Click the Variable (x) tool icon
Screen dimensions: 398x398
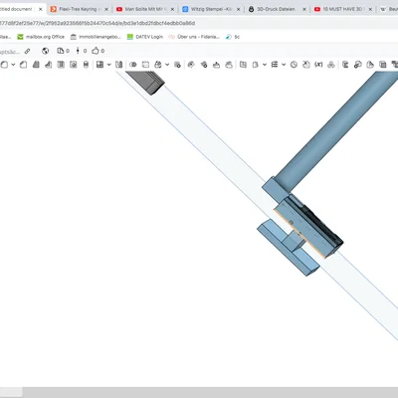[318, 65]
